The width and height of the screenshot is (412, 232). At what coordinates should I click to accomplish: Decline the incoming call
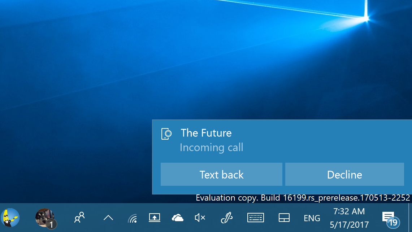[344, 174]
